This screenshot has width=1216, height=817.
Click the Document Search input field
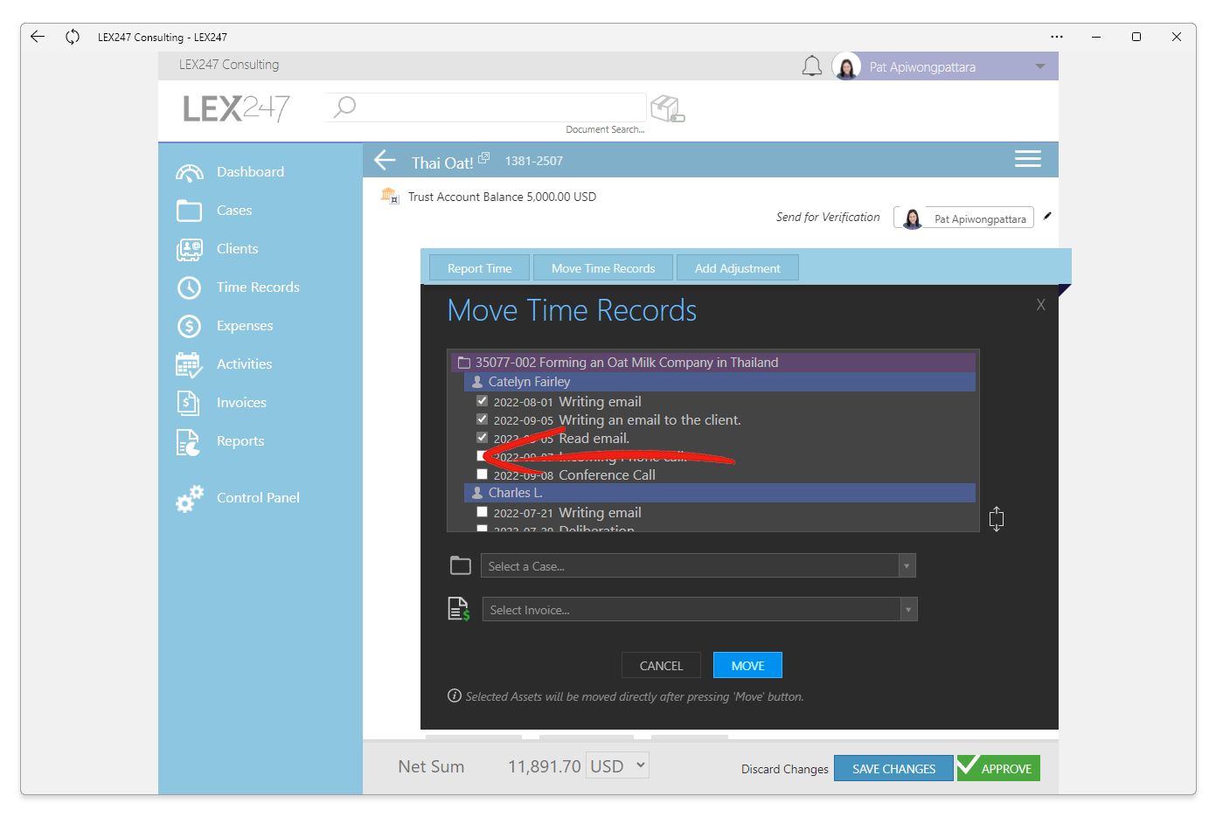486,107
